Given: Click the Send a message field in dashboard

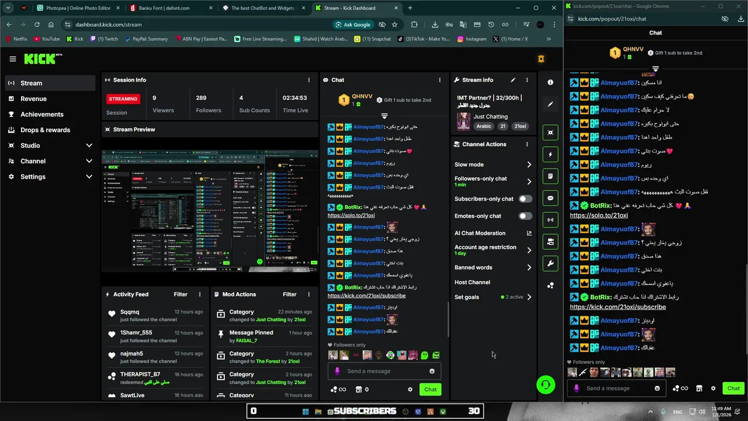Looking at the screenshot, I should tap(385, 371).
